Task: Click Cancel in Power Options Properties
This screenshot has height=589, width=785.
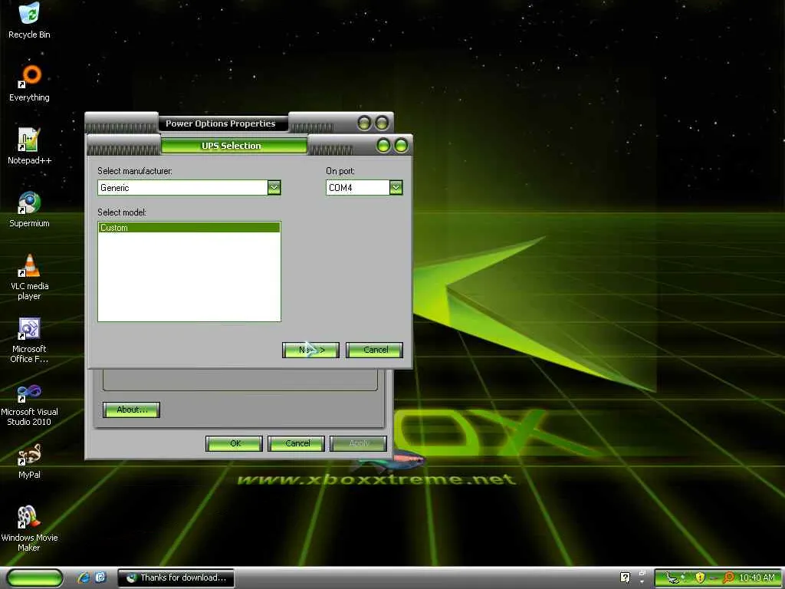Action: pos(297,444)
